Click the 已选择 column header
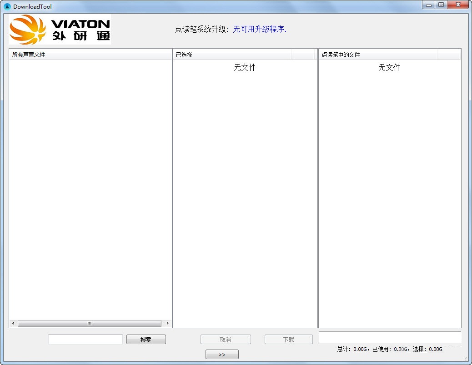 point(232,55)
